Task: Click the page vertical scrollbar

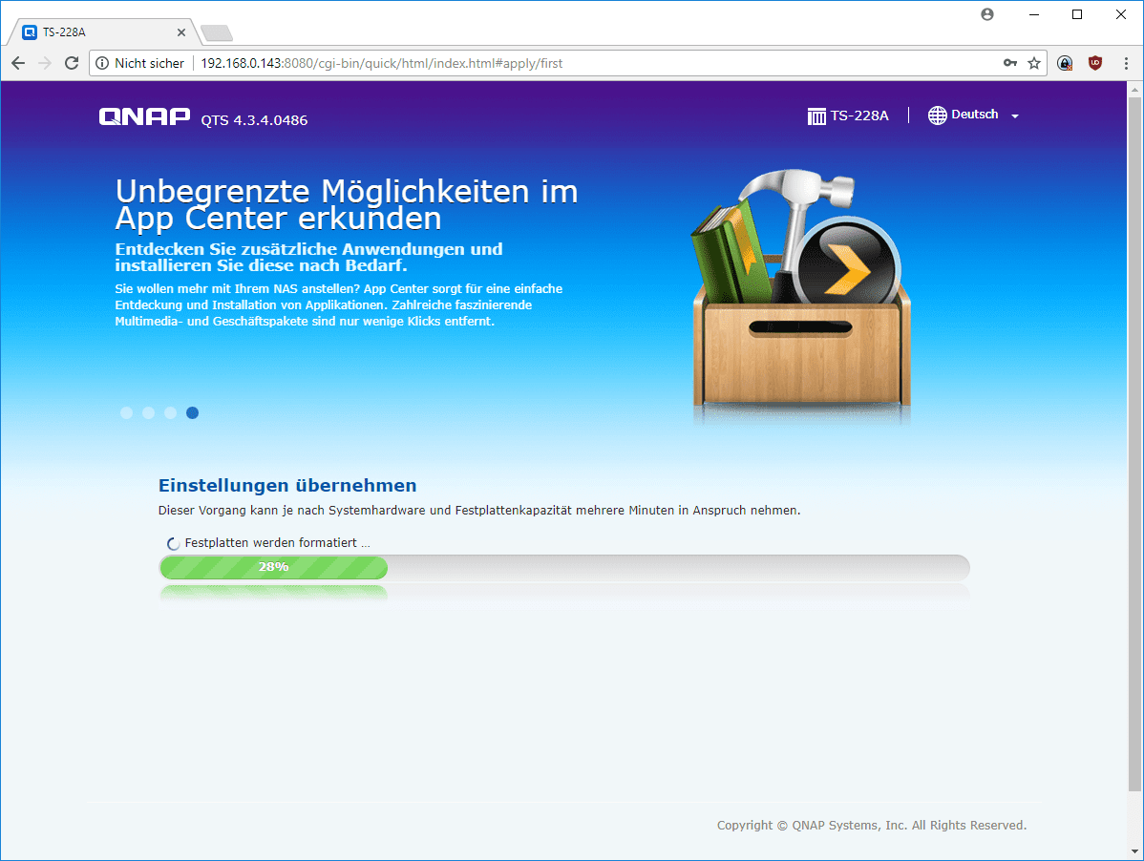Action: pos(1134,443)
